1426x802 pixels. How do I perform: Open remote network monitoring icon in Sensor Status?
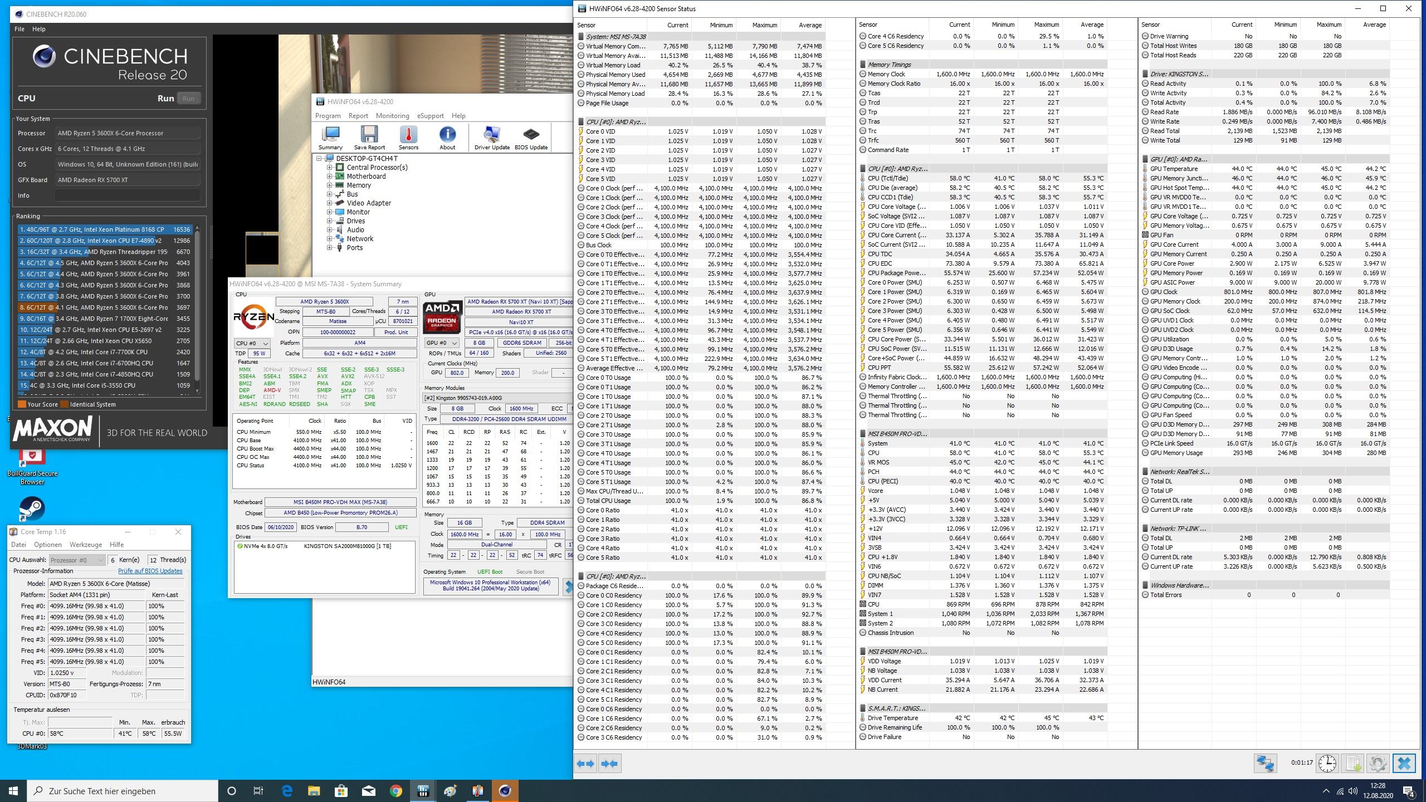[x=1265, y=763]
